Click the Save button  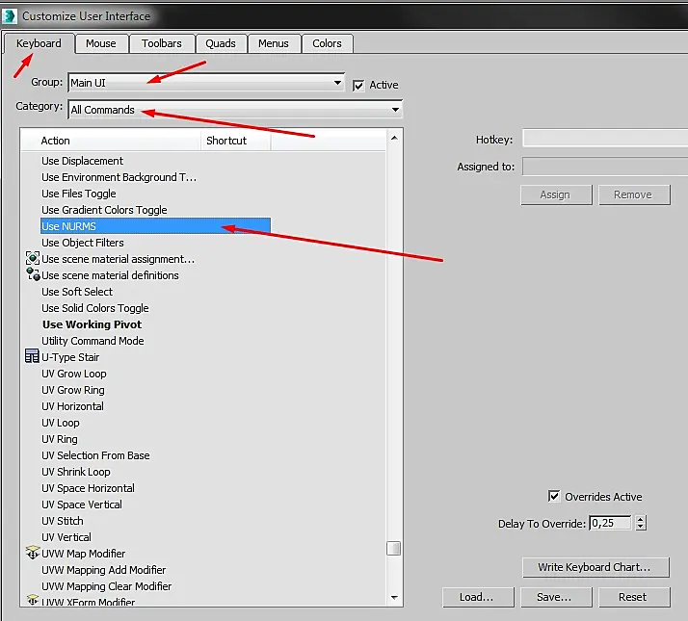click(x=555, y=597)
